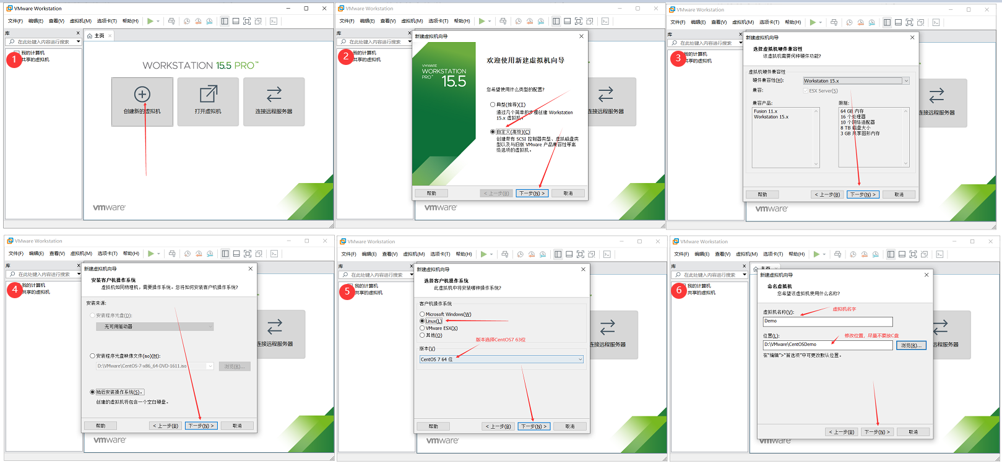Click the power-on arrow in the 硬件兼容性 window toolbar
The width and height of the screenshot is (1002, 464).
[813, 22]
